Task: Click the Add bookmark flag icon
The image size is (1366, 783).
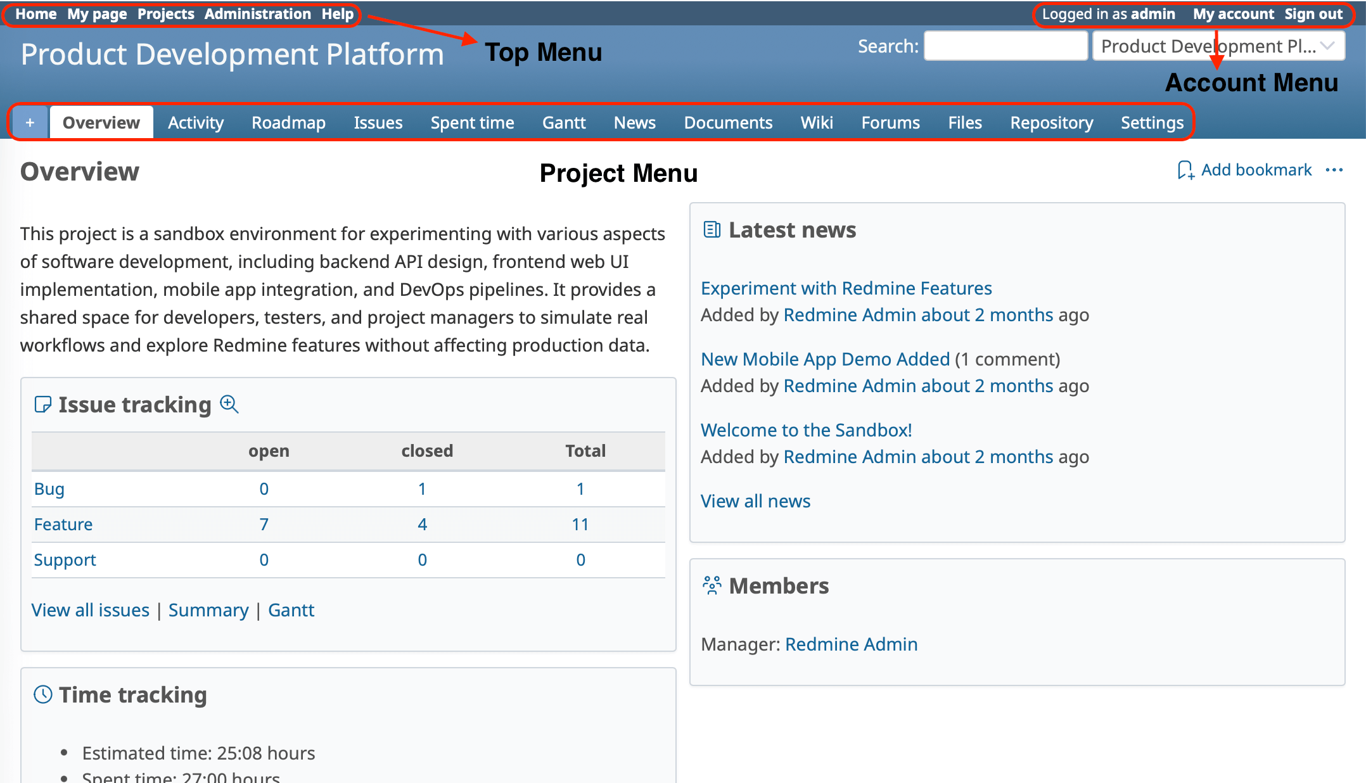Action: click(1186, 170)
